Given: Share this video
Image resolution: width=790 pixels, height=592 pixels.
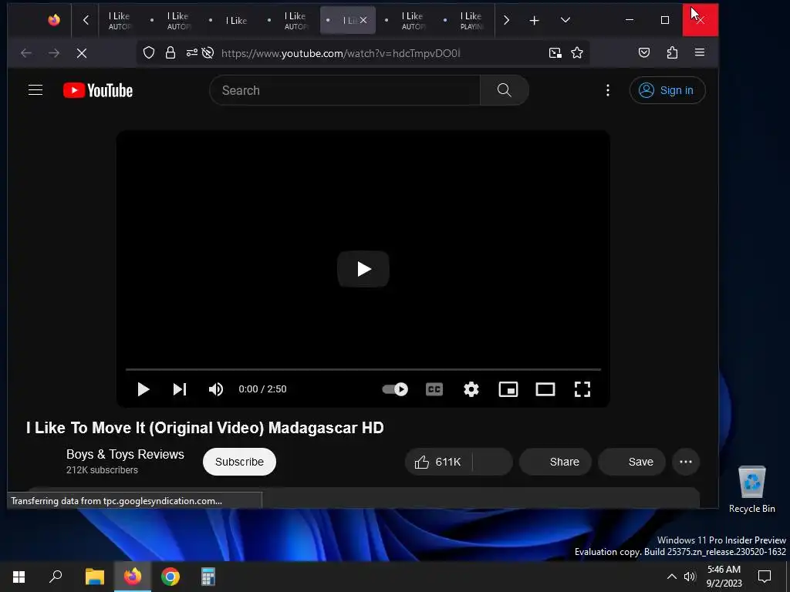Looking at the screenshot, I should [555, 462].
